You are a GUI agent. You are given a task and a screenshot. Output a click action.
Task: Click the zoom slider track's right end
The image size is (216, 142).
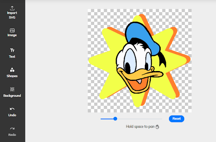point(161,119)
